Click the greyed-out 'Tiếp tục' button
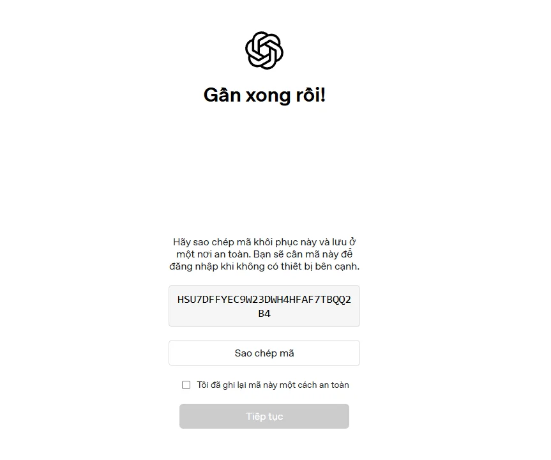The width and height of the screenshot is (551, 460). click(x=264, y=416)
